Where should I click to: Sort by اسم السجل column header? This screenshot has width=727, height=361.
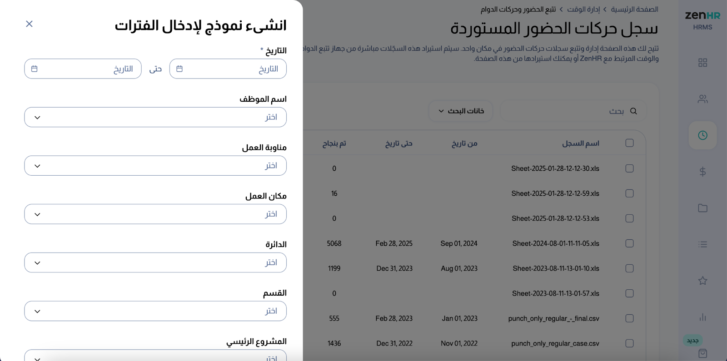tap(581, 143)
